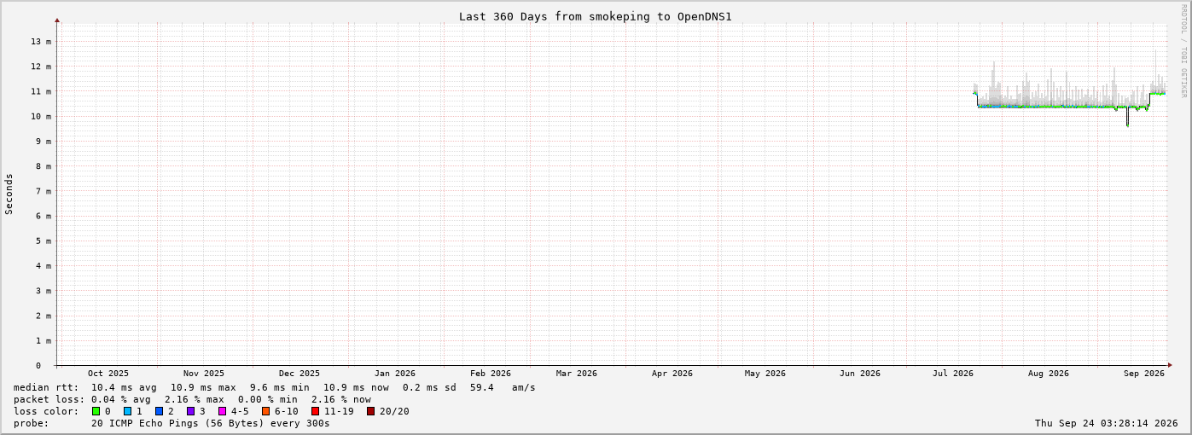The height and width of the screenshot is (435, 1192).
Task: Click the Jul 2026 axis label
Action: (953, 373)
